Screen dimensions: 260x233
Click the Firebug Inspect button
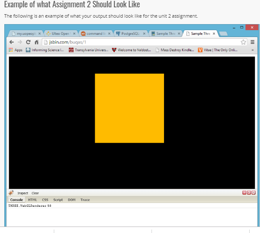(23, 193)
